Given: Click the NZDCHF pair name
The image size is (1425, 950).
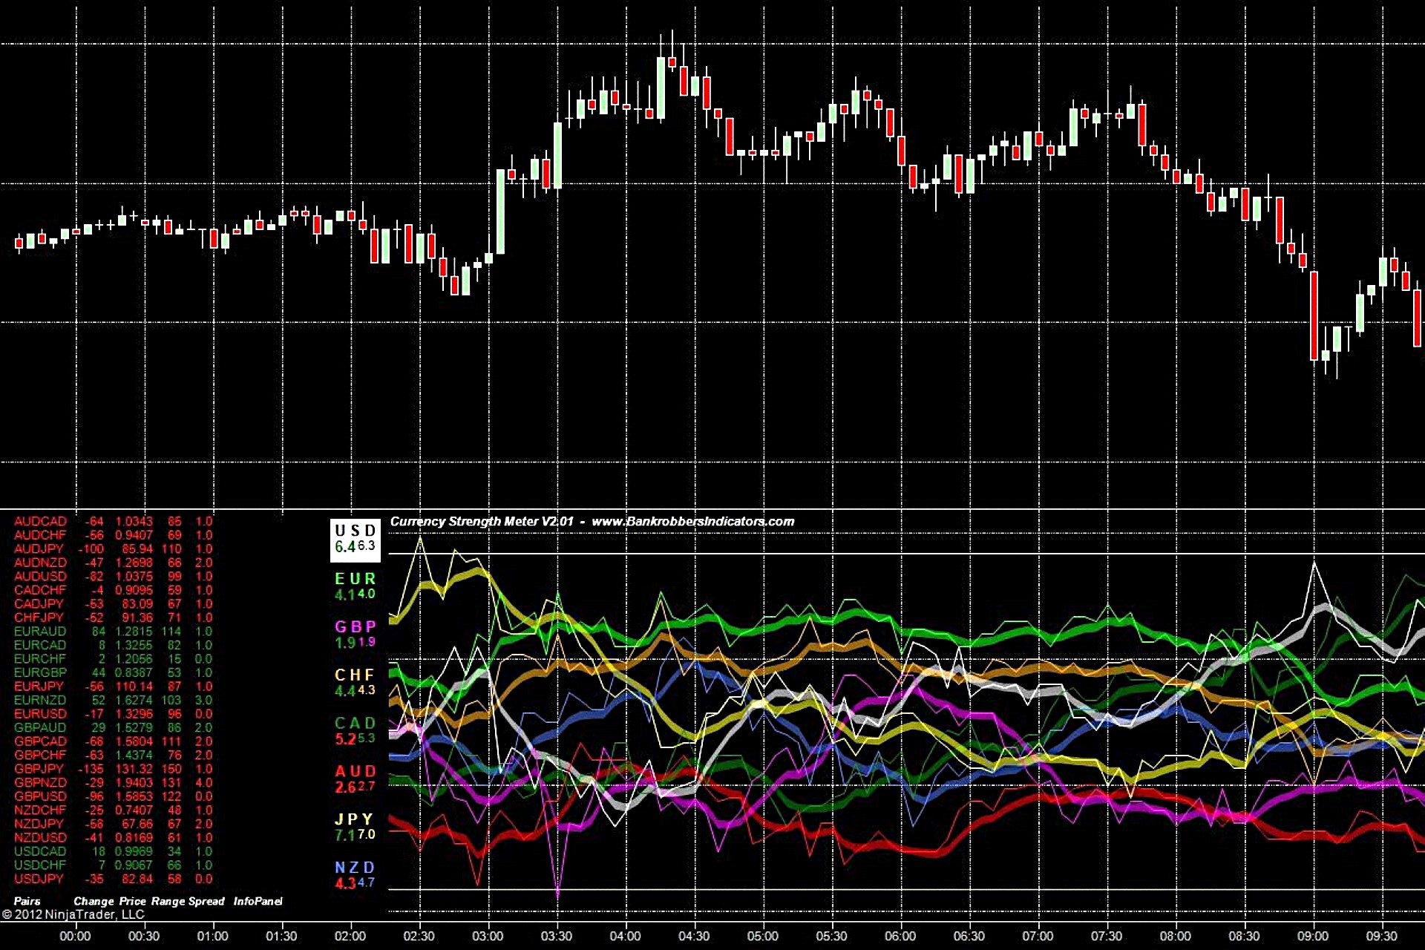Looking at the screenshot, I should pyautogui.click(x=40, y=810).
